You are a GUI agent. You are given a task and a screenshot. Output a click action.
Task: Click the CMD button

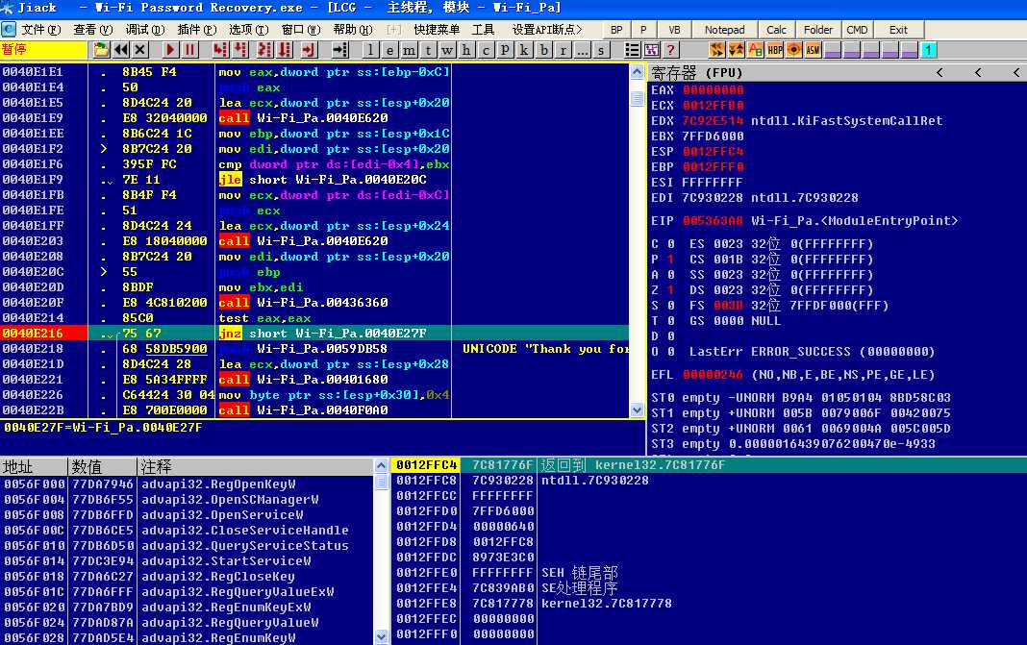pyautogui.click(x=857, y=30)
